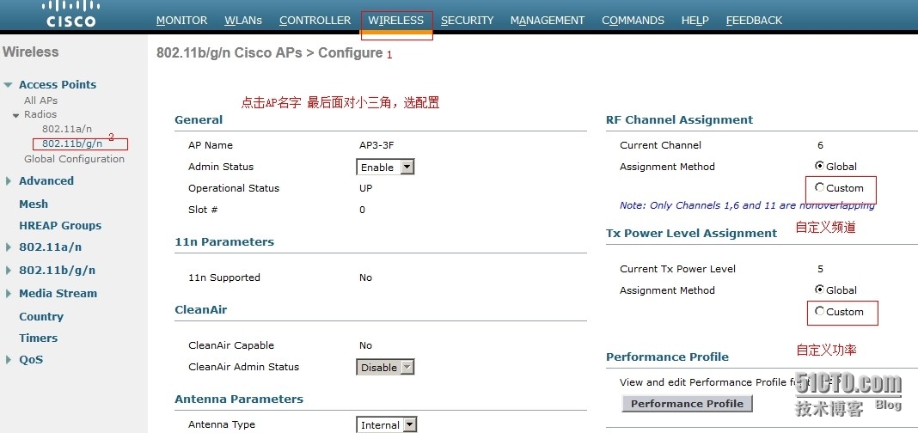Click the CleanAir Capable value No
Screen dimensions: 918x433
tap(366, 346)
